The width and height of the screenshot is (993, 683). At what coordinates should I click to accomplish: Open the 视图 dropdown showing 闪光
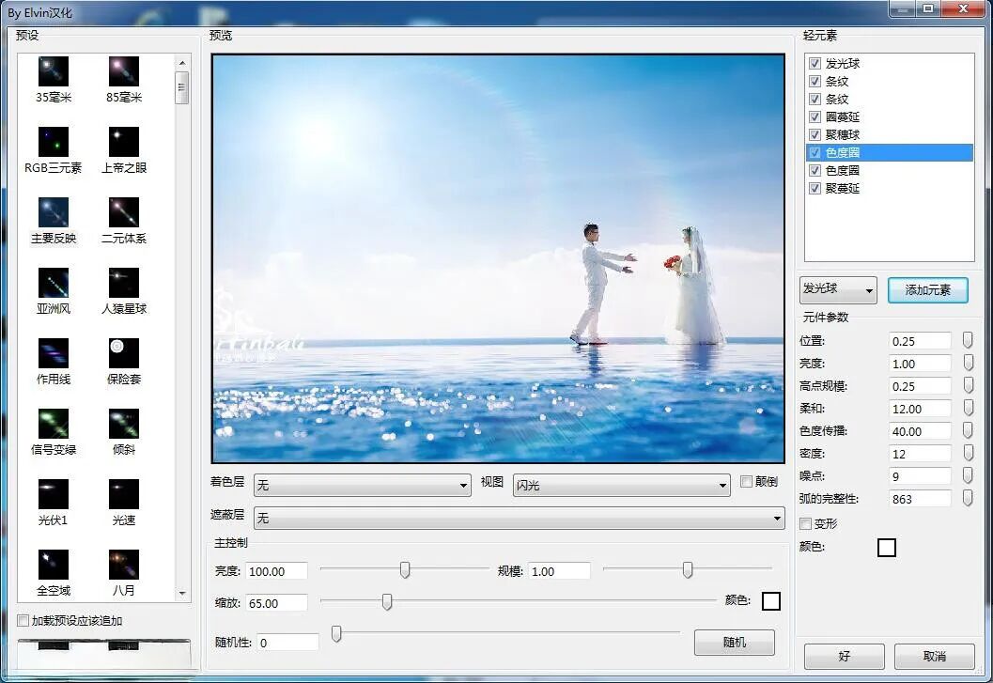coord(621,486)
